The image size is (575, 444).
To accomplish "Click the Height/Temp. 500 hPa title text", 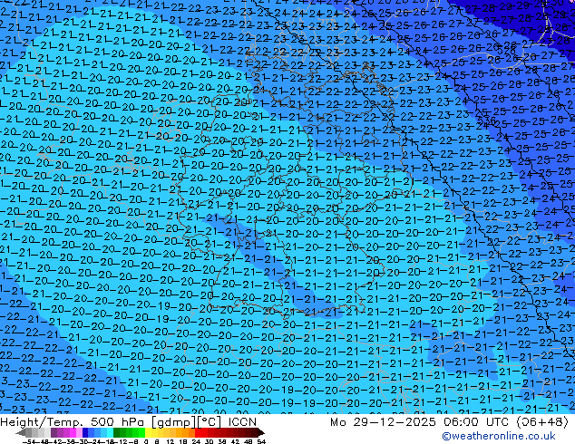I will (x=72, y=422).
